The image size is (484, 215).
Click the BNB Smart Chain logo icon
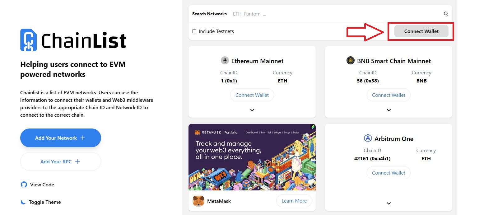[350, 60]
